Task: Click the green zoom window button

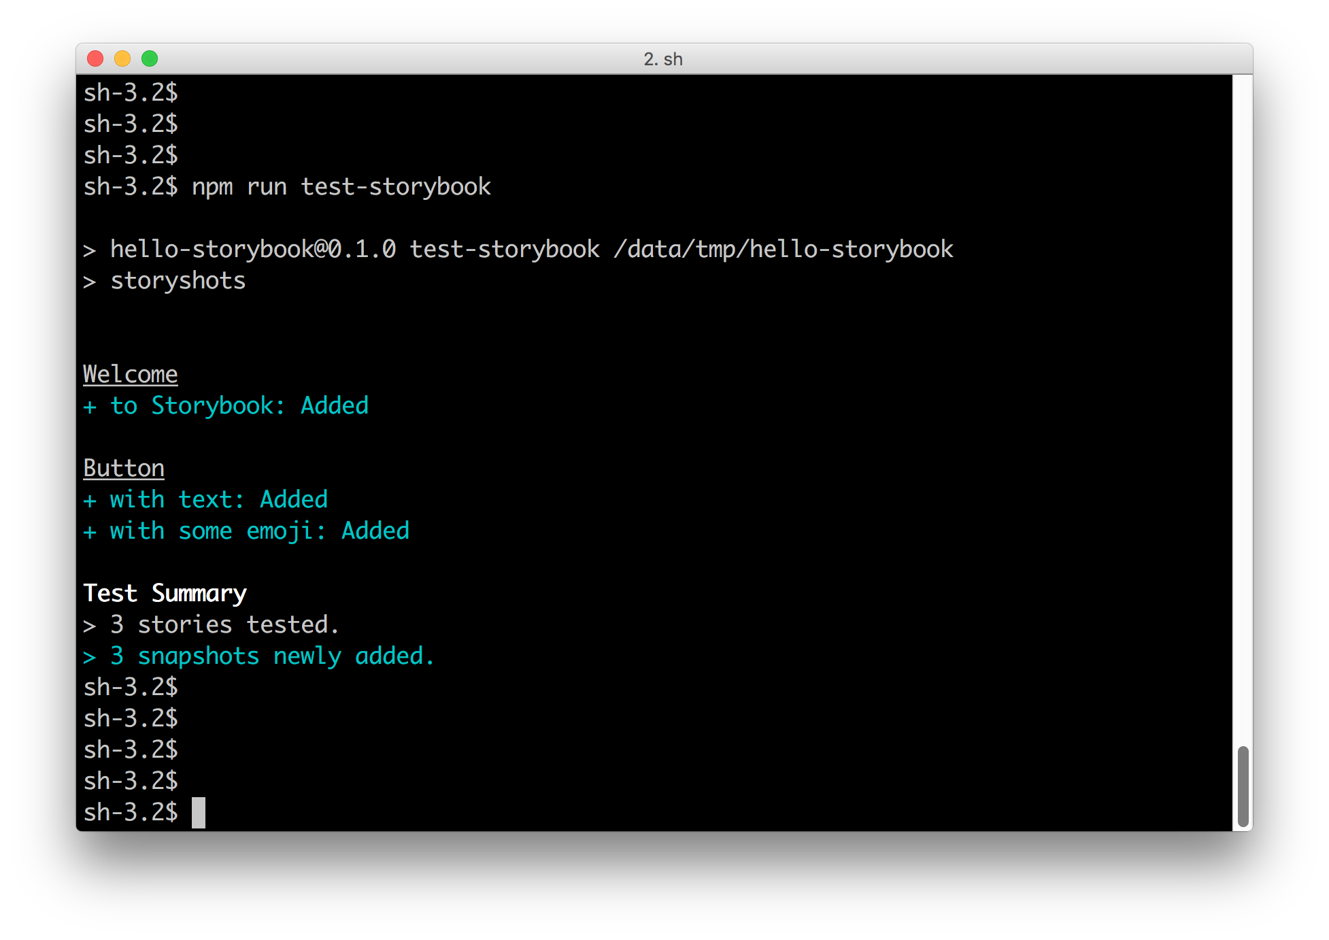Action: [x=150, y=58]
